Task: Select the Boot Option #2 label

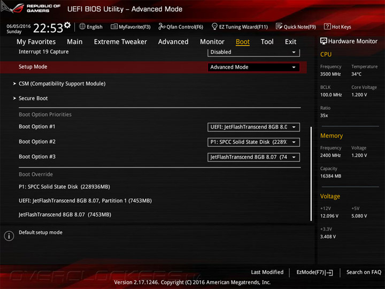Action: pos(37,141)
